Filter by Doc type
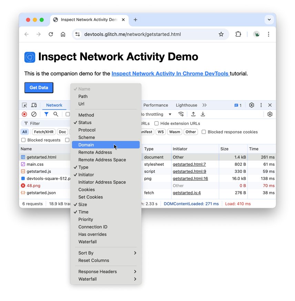Viewport: 295px width, 301px height. pos(62,132)
